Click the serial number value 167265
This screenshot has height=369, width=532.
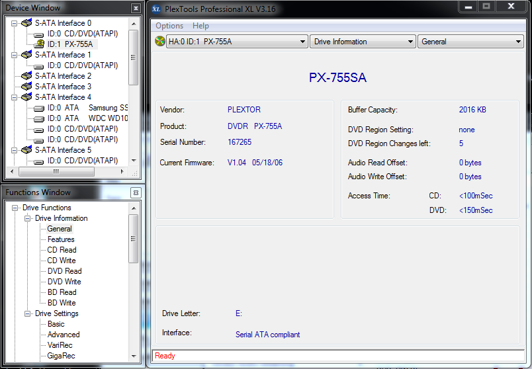coord(240,142)
